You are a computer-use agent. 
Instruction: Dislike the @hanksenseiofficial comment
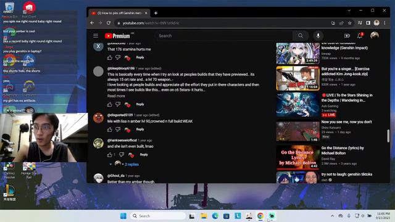pyautogui.click(x=122, y=155)
